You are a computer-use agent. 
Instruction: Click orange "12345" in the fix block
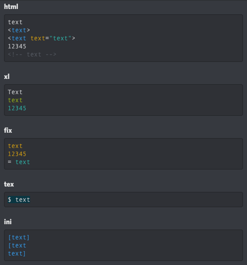[x=17, y=154]
